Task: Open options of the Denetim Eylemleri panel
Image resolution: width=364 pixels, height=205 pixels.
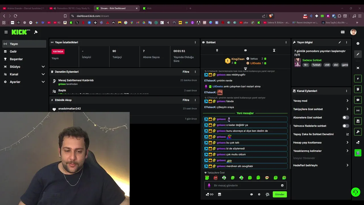Action: 195,72
